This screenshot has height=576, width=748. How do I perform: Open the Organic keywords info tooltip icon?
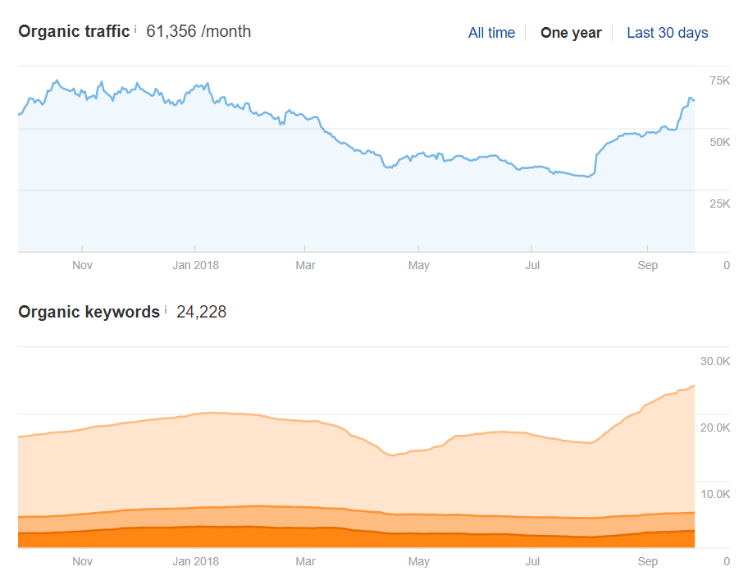point(166,309)
